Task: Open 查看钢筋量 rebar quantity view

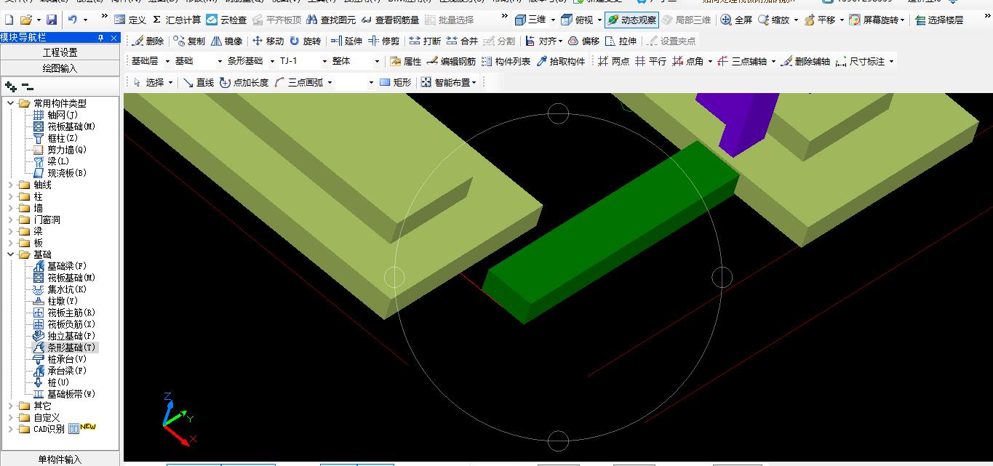Action: [x=390, y=20]
